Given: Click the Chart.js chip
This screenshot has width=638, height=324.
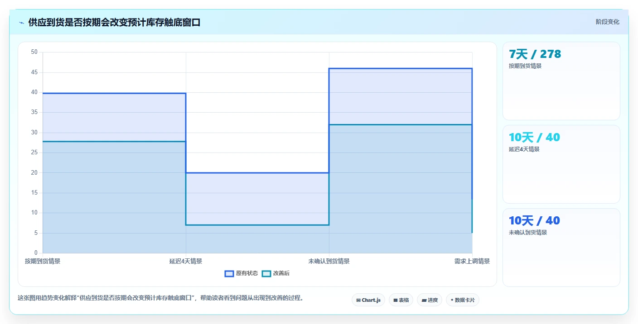Looking at the screenshot, I should (x=368, y=300).
